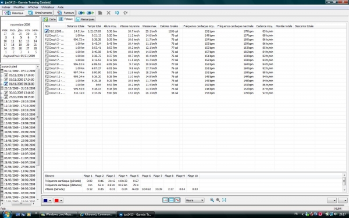The image size is (349, 218).
Task: Toggle the curve graph display button
Action: (177, 200)
